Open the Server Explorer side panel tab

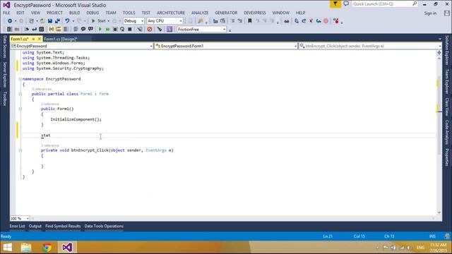(x=5, y=75)
